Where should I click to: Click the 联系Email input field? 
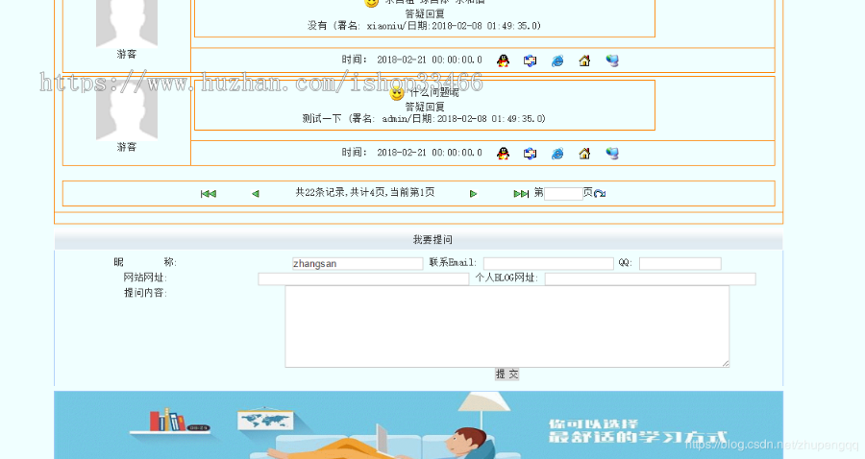549,263
